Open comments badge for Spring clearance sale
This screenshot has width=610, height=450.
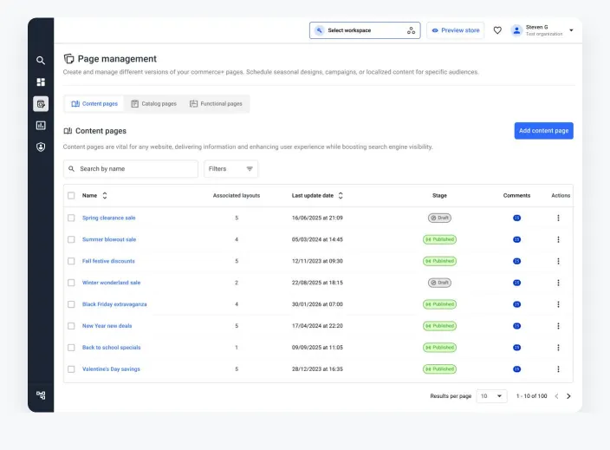click(516, 218)
